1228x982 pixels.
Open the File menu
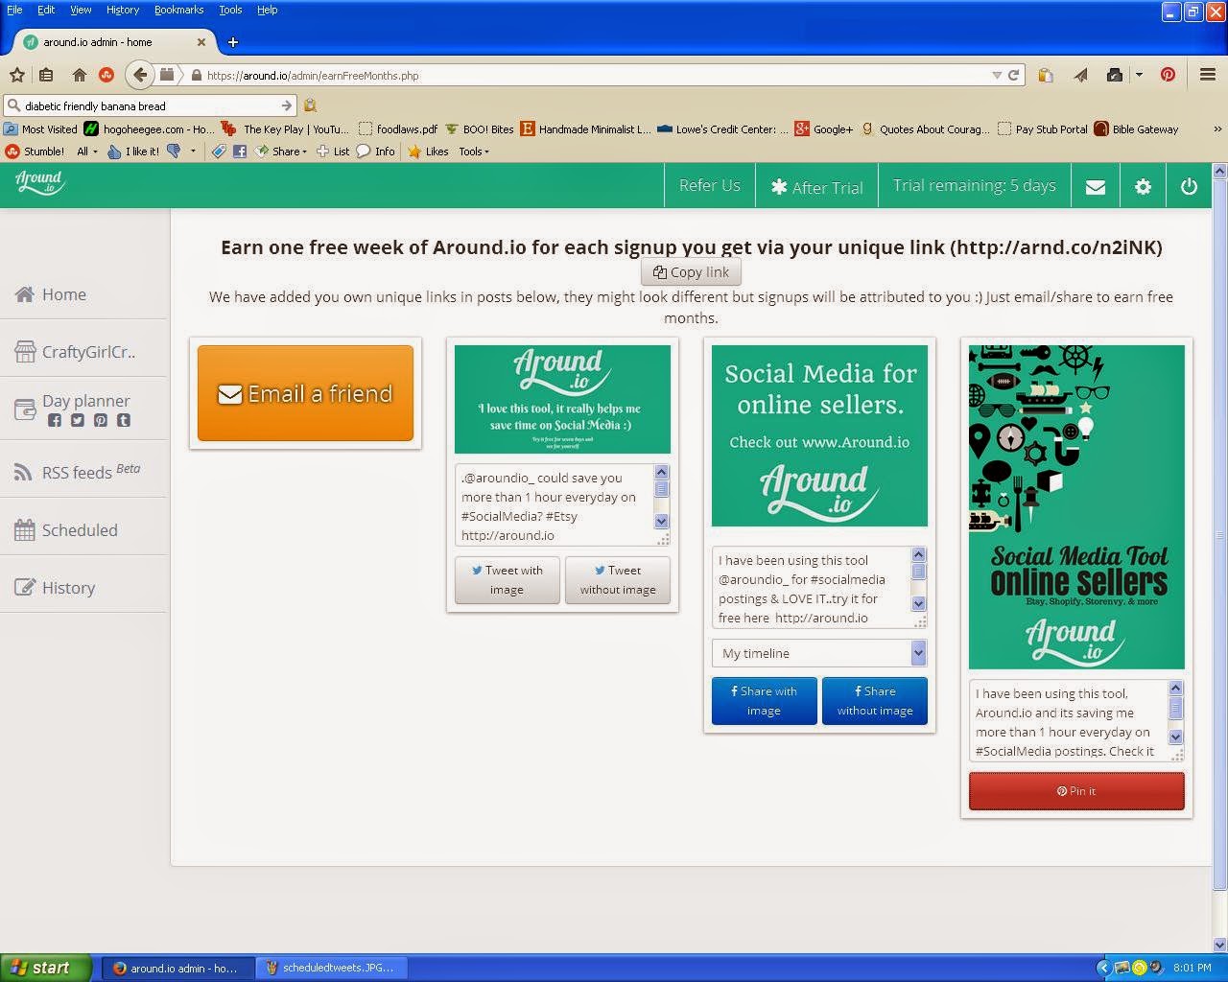pos(14,10)
